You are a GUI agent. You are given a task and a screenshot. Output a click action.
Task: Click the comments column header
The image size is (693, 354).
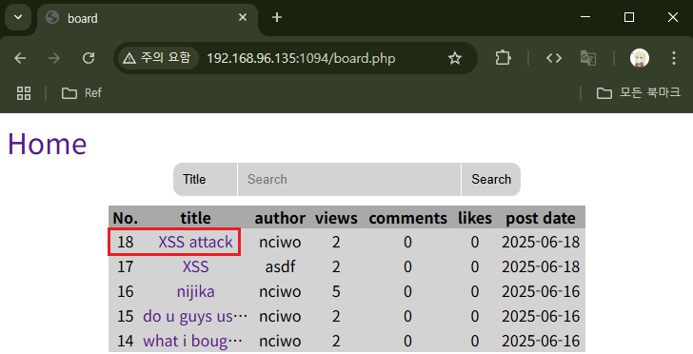407,218
